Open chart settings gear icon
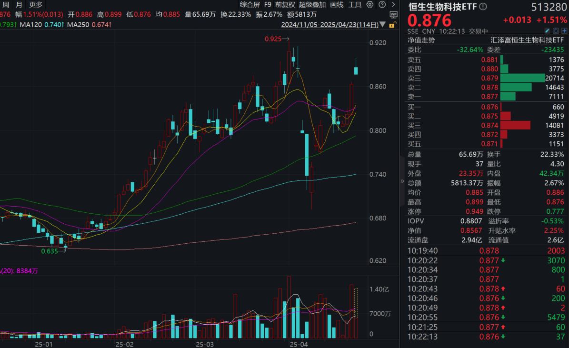Image resolution: width=569 pixels, height=348 pixels. click(370, 5)
